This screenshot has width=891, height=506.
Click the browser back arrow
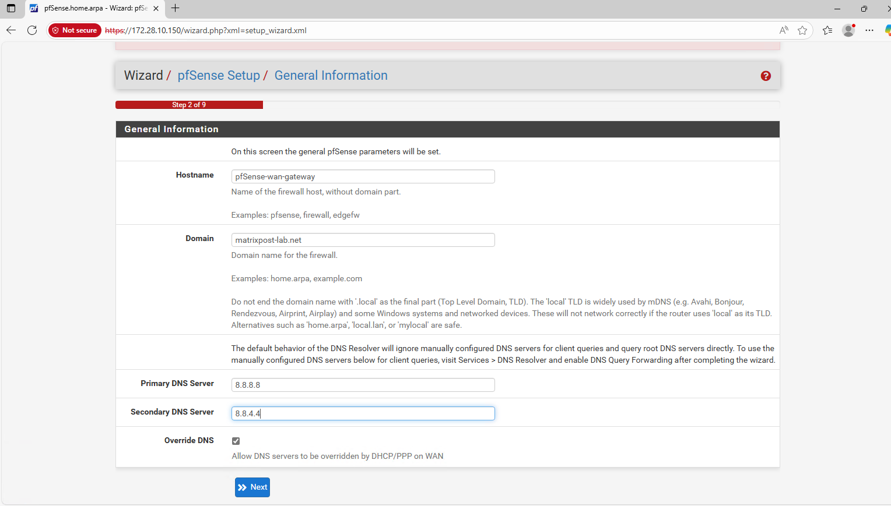tap(11, 30)
